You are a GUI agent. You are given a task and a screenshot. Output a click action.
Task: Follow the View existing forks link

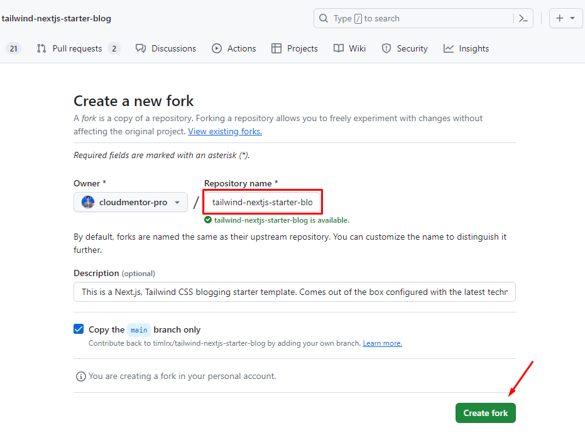225,131
